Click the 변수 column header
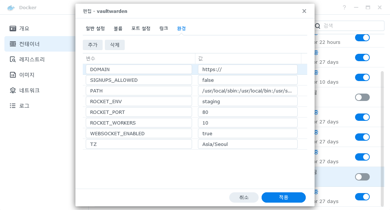Viewport: 390px width, 210px height. tap(139, 59)
